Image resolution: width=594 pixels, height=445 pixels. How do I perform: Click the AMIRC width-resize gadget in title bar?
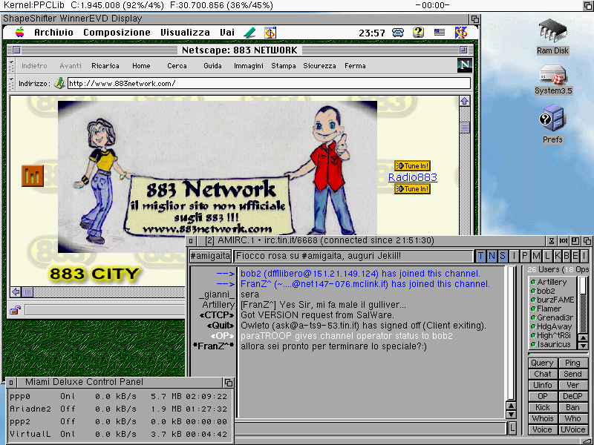564,240
